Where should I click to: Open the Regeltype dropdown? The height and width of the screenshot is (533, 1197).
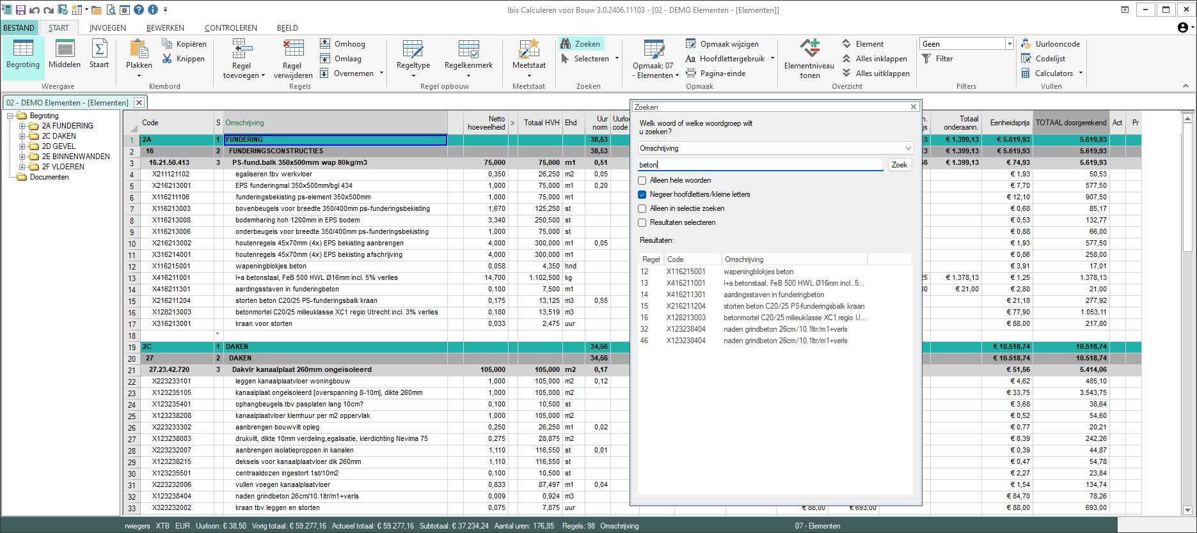(x=413, y=76)
